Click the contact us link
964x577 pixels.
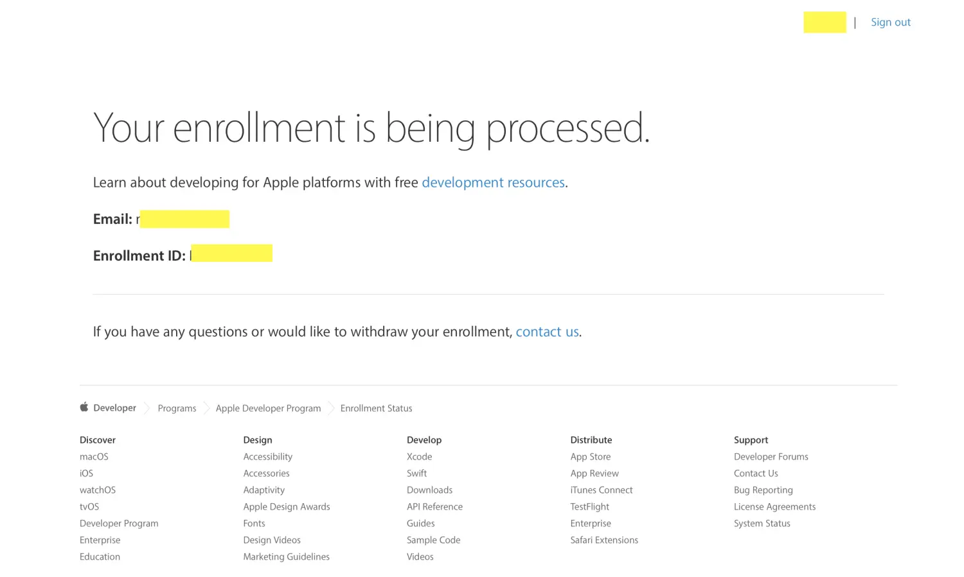tap(547, 332)
